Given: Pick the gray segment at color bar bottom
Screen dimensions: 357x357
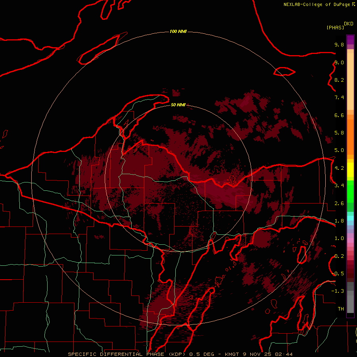Looking at the screenshot, I should (x=350, y=302).
